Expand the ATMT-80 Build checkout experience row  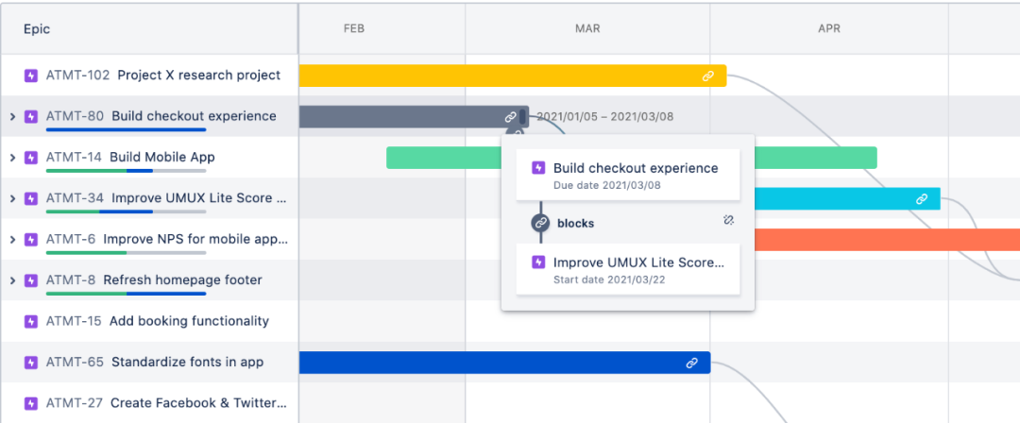(x=11, y=117)
